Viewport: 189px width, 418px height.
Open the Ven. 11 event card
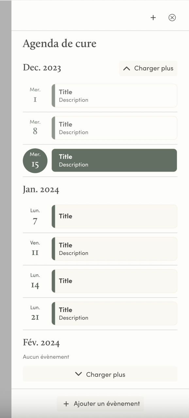(114, 249)
